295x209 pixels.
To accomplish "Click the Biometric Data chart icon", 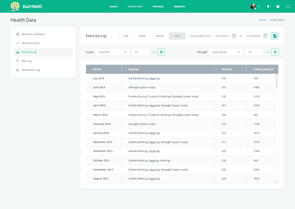I will 18,43.
